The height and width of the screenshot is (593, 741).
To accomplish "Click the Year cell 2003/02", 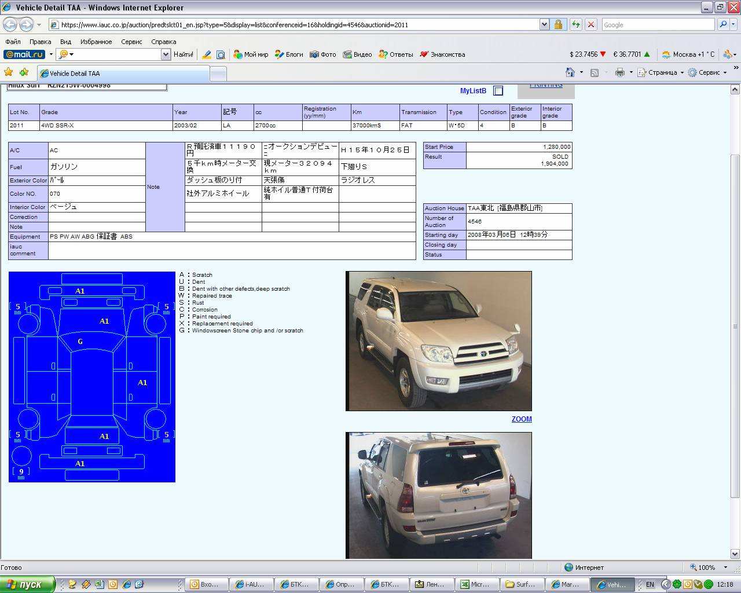I will click(x=197, y=126).
